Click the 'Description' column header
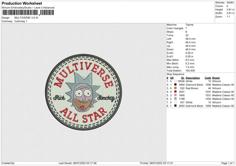 pyautogui.click(x=193, y=78)
